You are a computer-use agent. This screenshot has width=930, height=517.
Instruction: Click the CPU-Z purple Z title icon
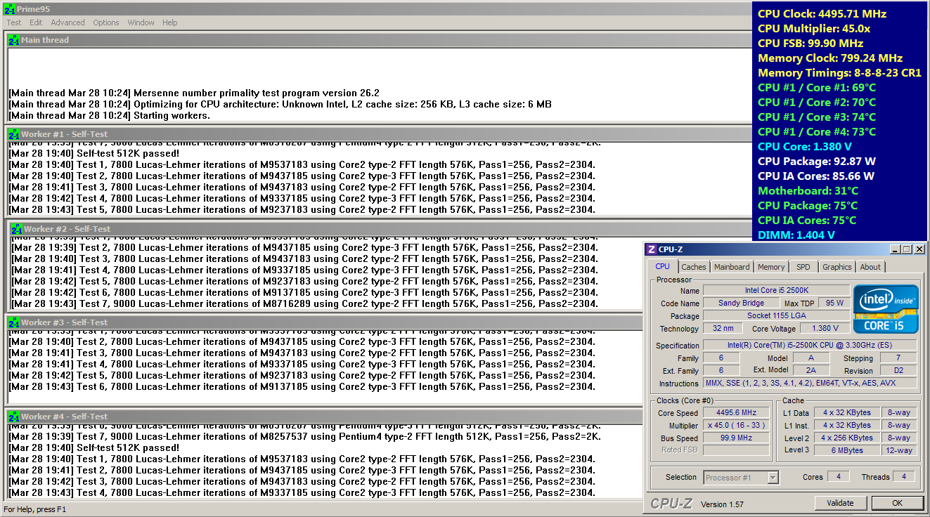pos(651,249)
